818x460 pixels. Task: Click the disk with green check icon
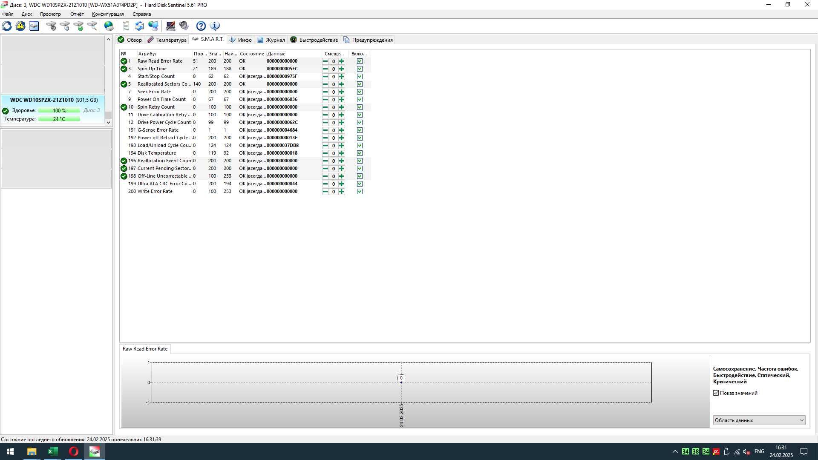click(78, 26)
